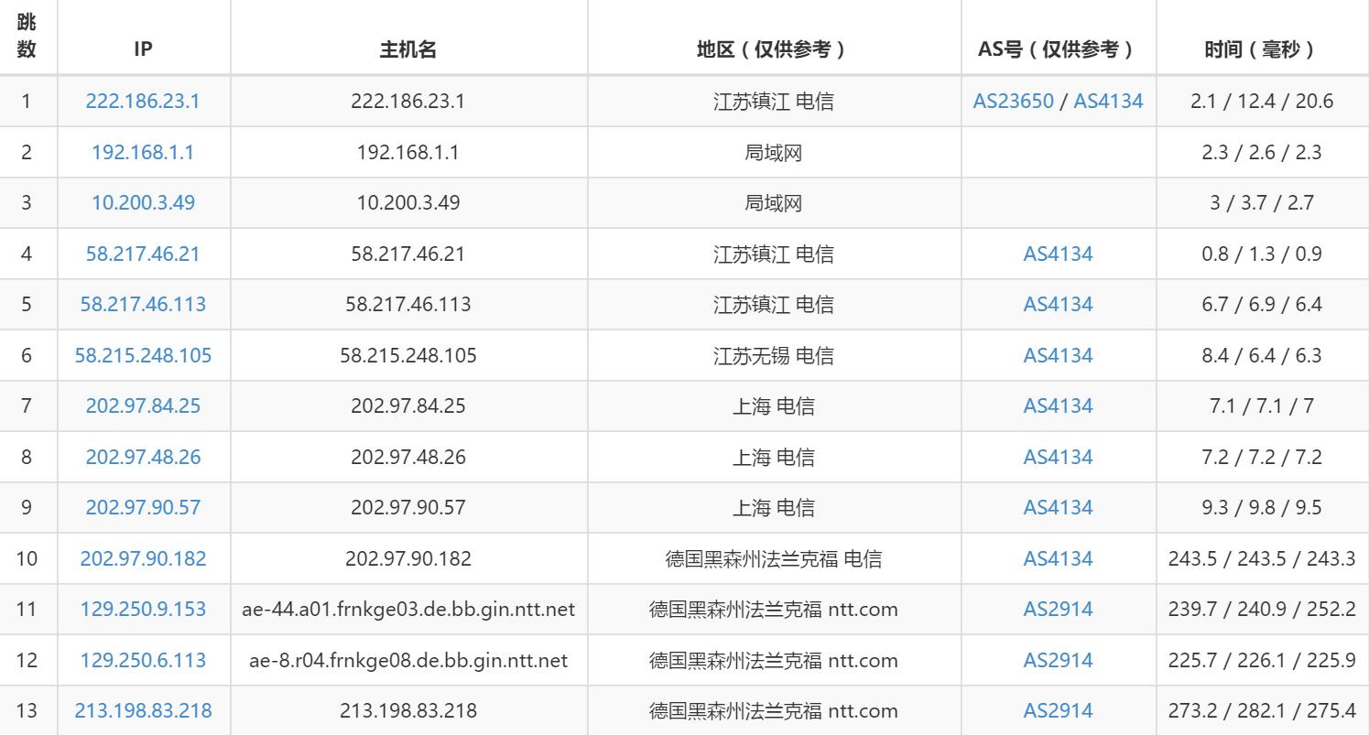The image size is (1369, 735).
Task: Open the AS4134 link for 202.97.84.25
Action: (x=1058, y=405)
